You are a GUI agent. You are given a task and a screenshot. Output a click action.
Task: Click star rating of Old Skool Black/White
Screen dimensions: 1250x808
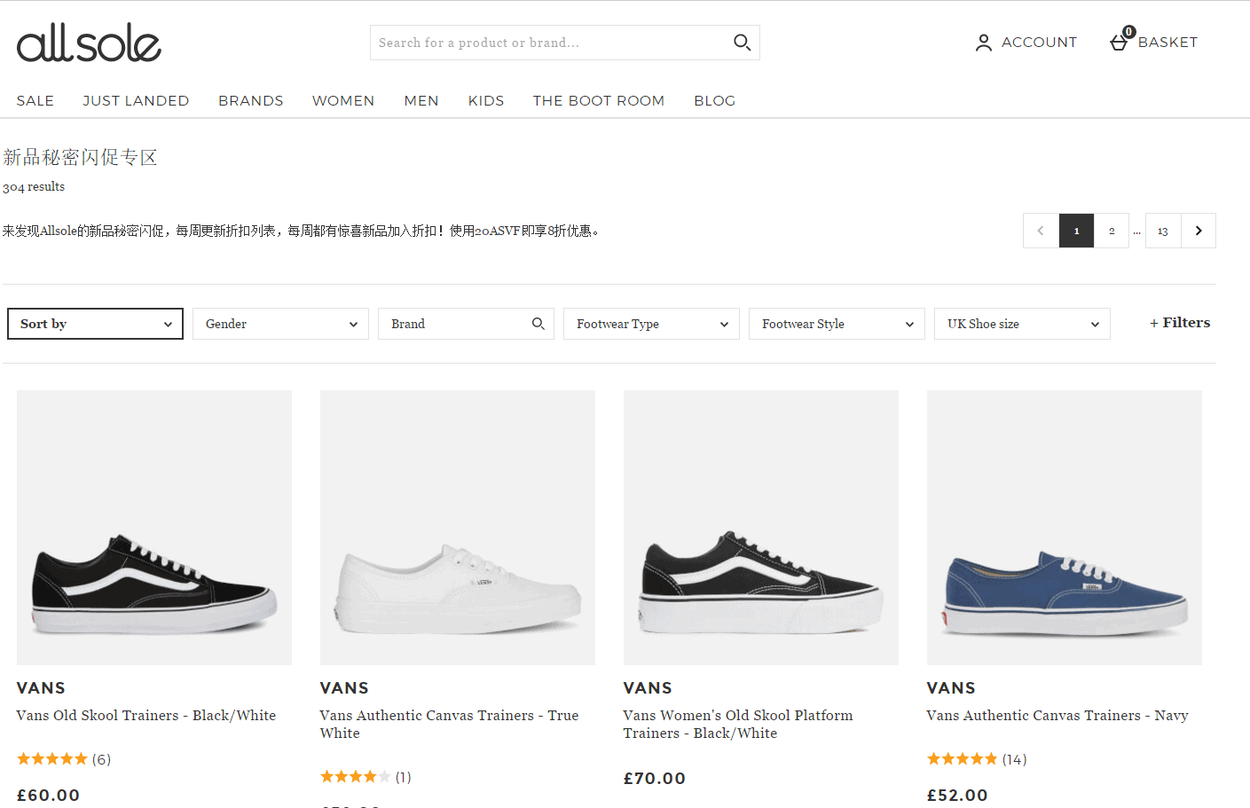52,759
